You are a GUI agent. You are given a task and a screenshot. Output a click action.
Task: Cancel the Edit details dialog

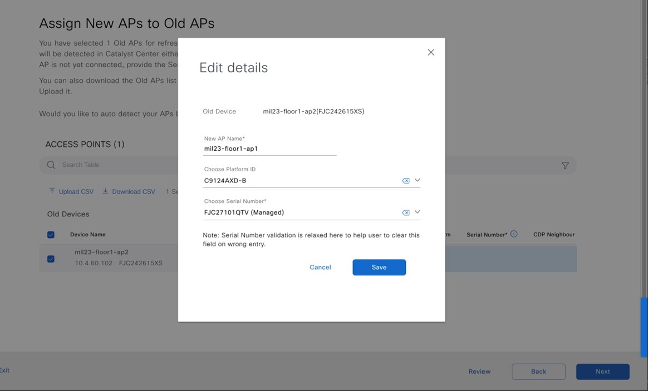point(320,268)
